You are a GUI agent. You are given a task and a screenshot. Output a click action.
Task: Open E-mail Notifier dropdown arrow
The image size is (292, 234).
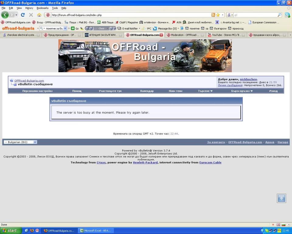pyautogui.click(x=140, y=29)
